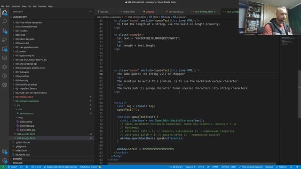Switch to the 001-events.html tab
This screenshot has width=301, height=169.
click(x=204, y=12)
